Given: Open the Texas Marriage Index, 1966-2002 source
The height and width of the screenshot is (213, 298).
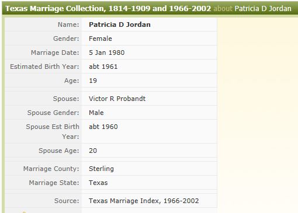Looking at the screenshot, I should (144, 201).
